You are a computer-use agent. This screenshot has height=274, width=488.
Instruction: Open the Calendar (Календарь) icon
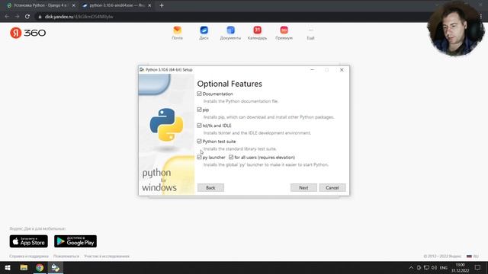click(x=257, y=33)
